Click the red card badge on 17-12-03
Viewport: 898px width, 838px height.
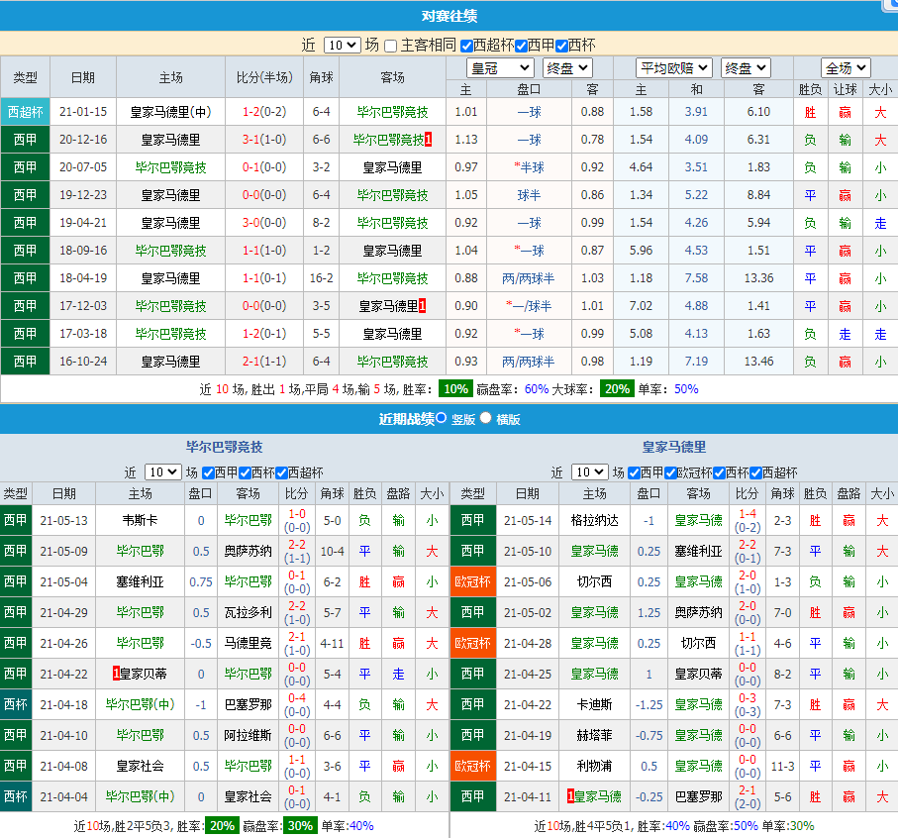(x=422, y=306)
